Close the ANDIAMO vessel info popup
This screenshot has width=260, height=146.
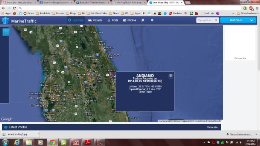(x=170, y=76)
